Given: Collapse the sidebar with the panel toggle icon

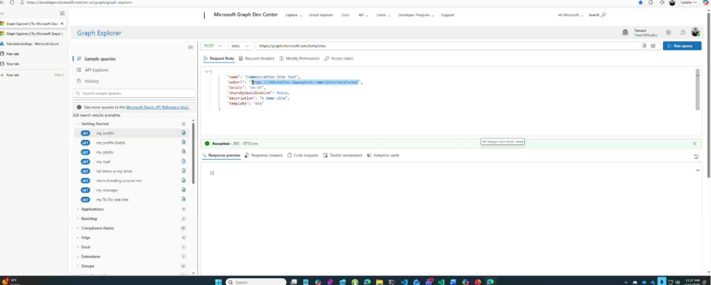Looking at the screenshot, I should [x=191, y=47].
